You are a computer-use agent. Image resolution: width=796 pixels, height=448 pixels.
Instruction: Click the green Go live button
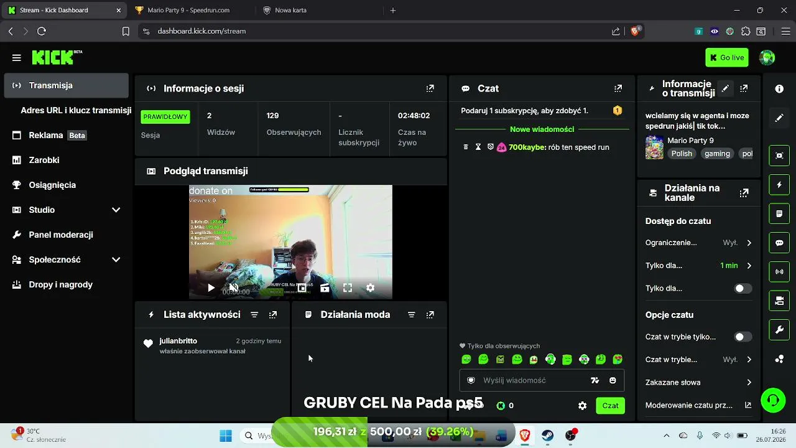(x=727, y=58)
